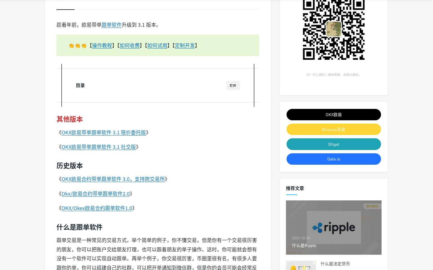Open Okx/欧易合约带单跟单软件2.0 link
Image resolution: width=433 pixels, height=270 pixels.
point(96,194)
